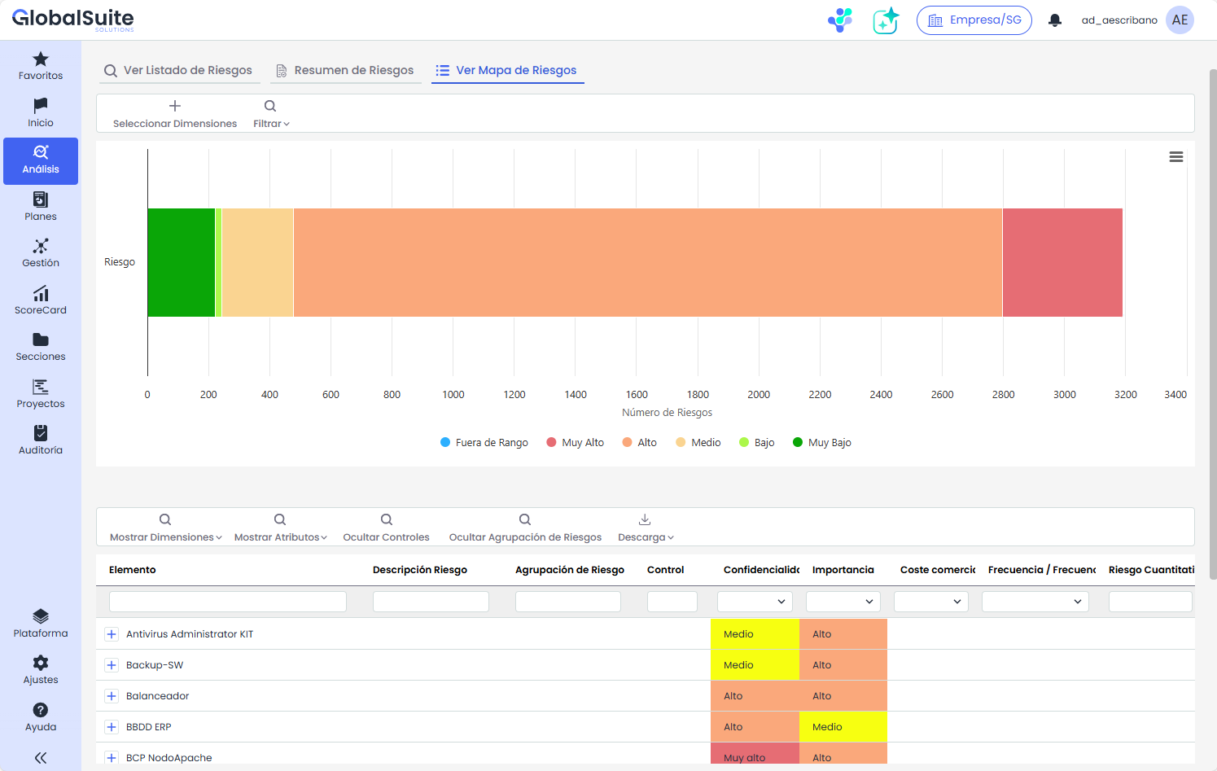Expand the Backup-SW row

[112, 665]
